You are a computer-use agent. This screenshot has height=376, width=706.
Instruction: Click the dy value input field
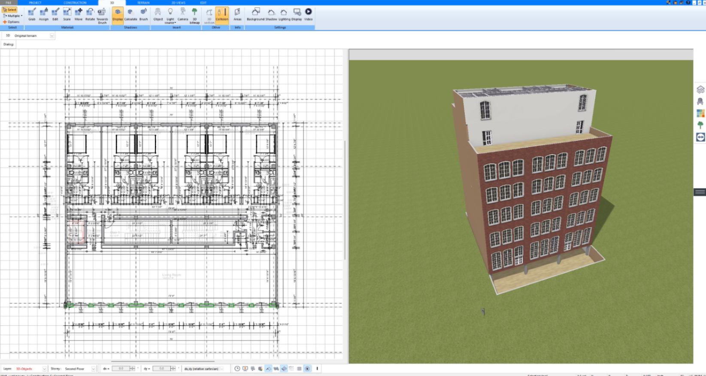[x=161, y=369]
